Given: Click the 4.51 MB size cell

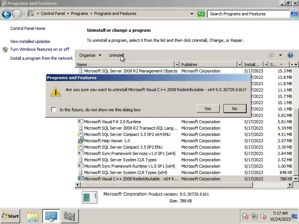Looking at the screenshot, I should tap(285, 134).
